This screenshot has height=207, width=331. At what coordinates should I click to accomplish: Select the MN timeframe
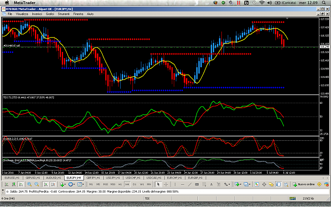pyautogui.click(x=149, y=184)
